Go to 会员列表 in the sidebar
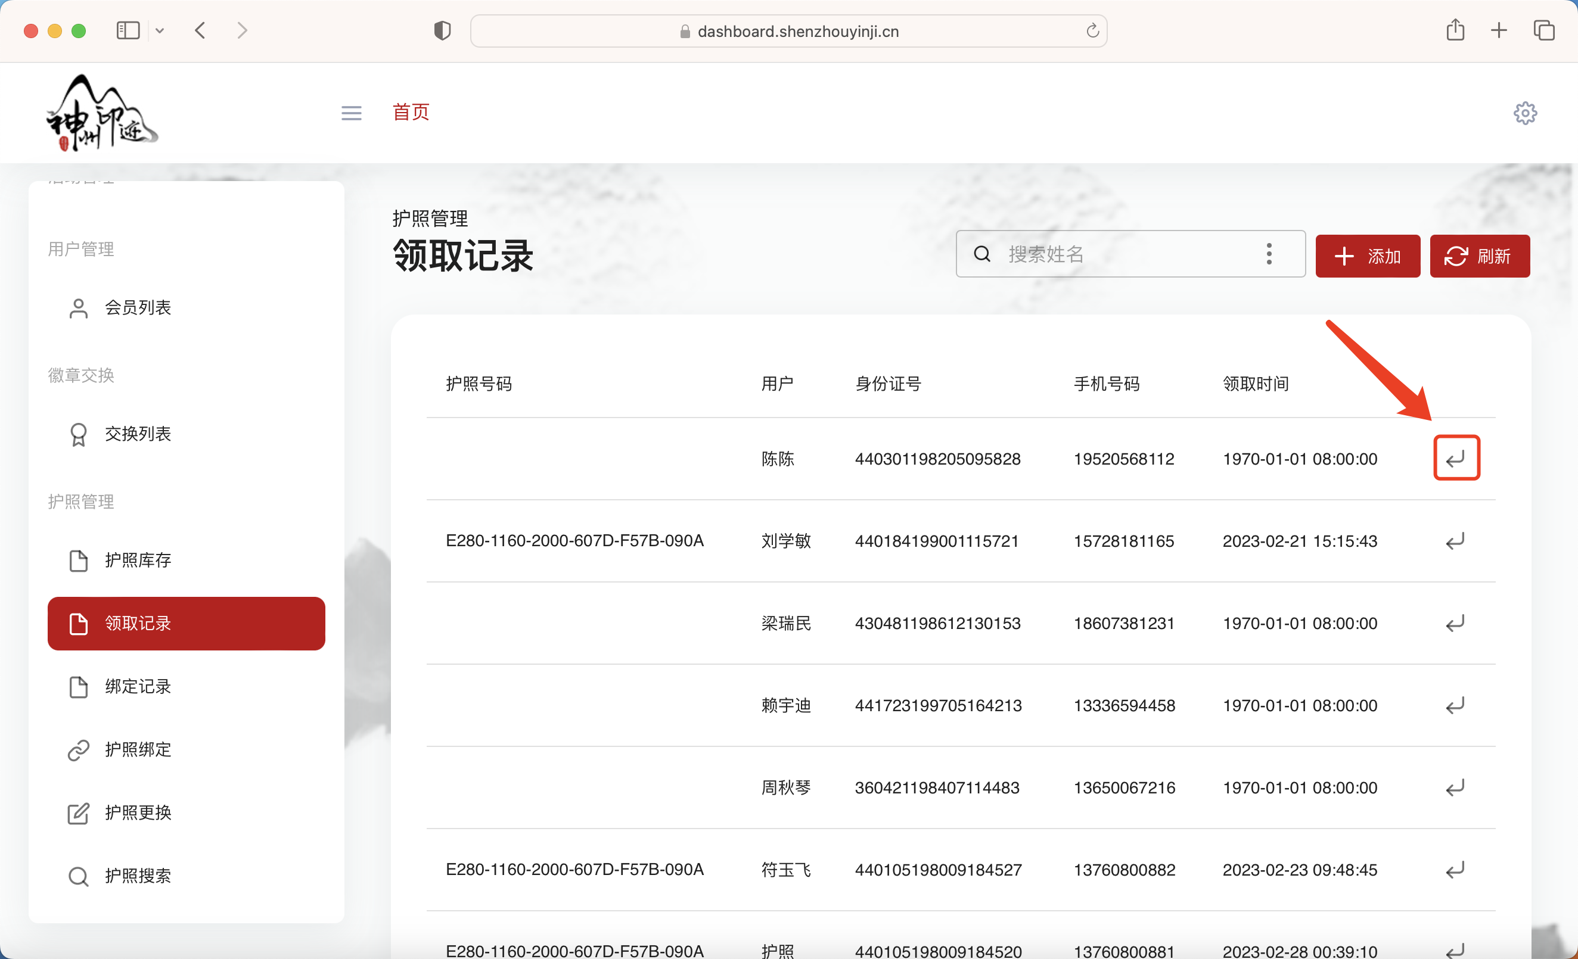Viewport: 1578px width, 959px height. pos(138,308)
